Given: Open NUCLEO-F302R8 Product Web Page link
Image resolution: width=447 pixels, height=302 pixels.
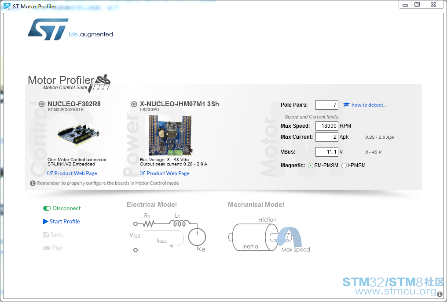Looking at the screenshot, I should tap(76, 173).
